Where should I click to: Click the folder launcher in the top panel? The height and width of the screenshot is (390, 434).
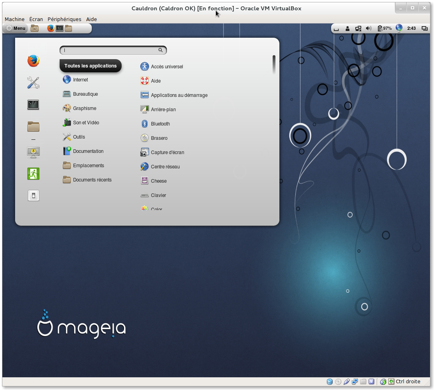click(x=68, y=28)
